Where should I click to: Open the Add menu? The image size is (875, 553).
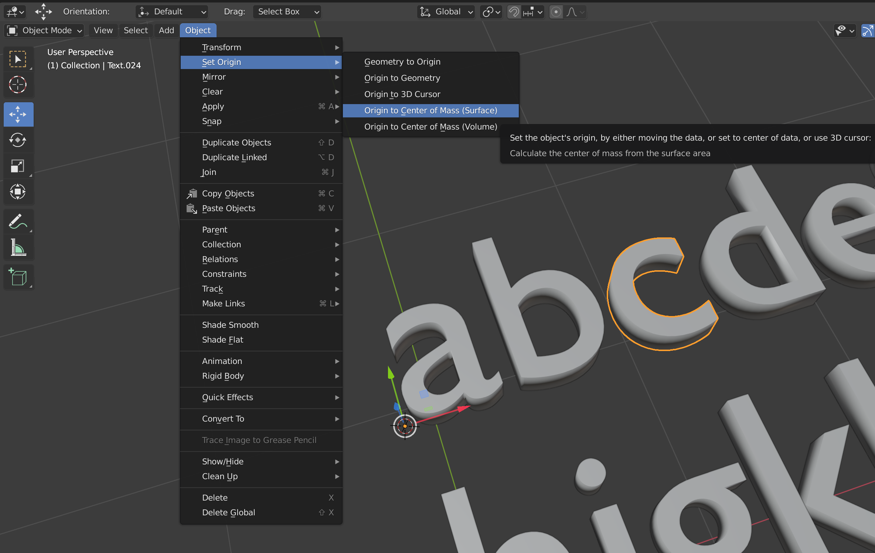[x=166, y=30]
